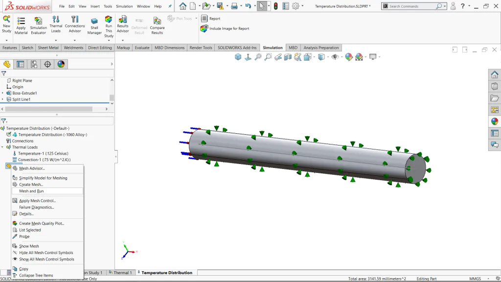
Task: Open Shell Manager
Action: 94,25
